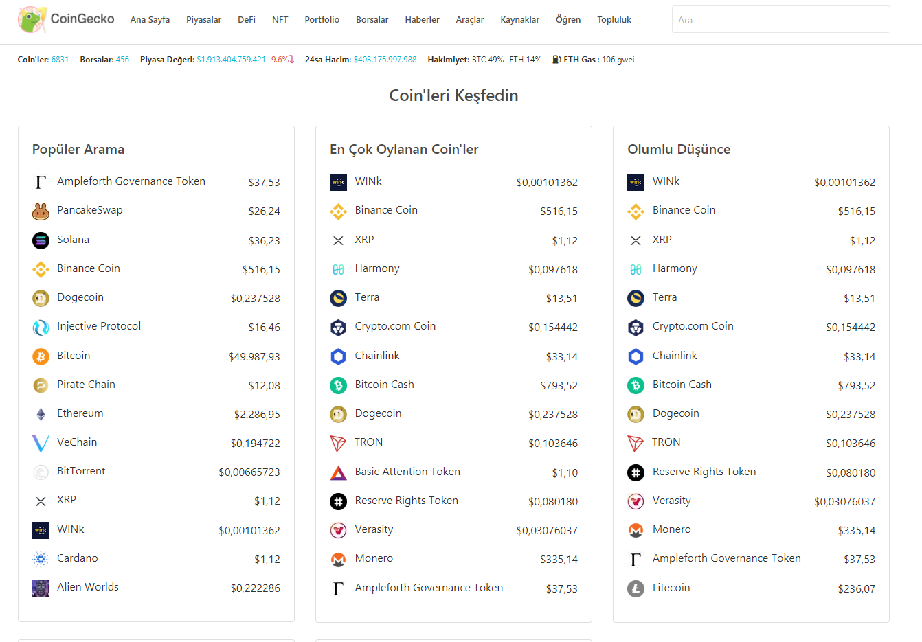
Task: Open the DeFi menu item
Action: point(247,20)
